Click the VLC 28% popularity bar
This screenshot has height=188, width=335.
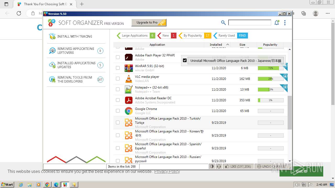tap(271, 79)
